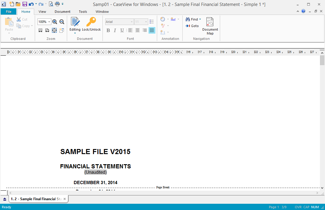Open the zoom percentage dropdown

49,22
